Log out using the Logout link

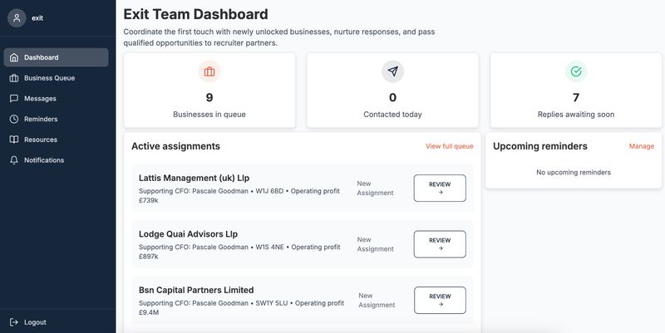pos(28,322)
